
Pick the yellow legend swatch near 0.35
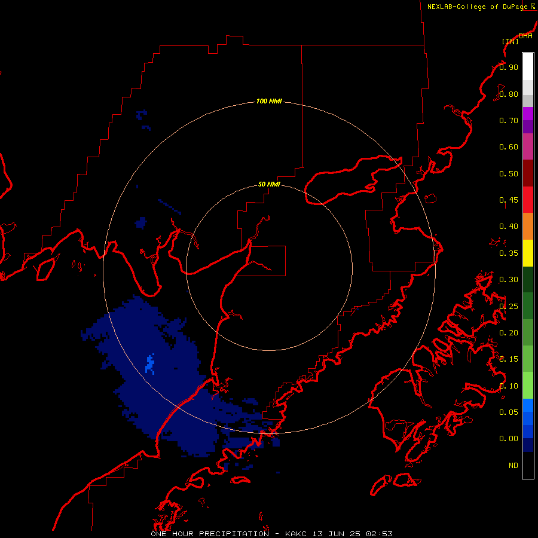528,253
